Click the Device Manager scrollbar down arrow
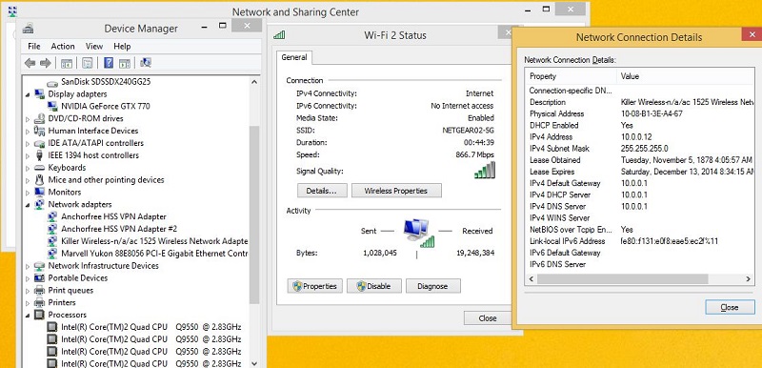Image resolution: width=762 pixels, height=368 pixels. (x=254, y=362)
